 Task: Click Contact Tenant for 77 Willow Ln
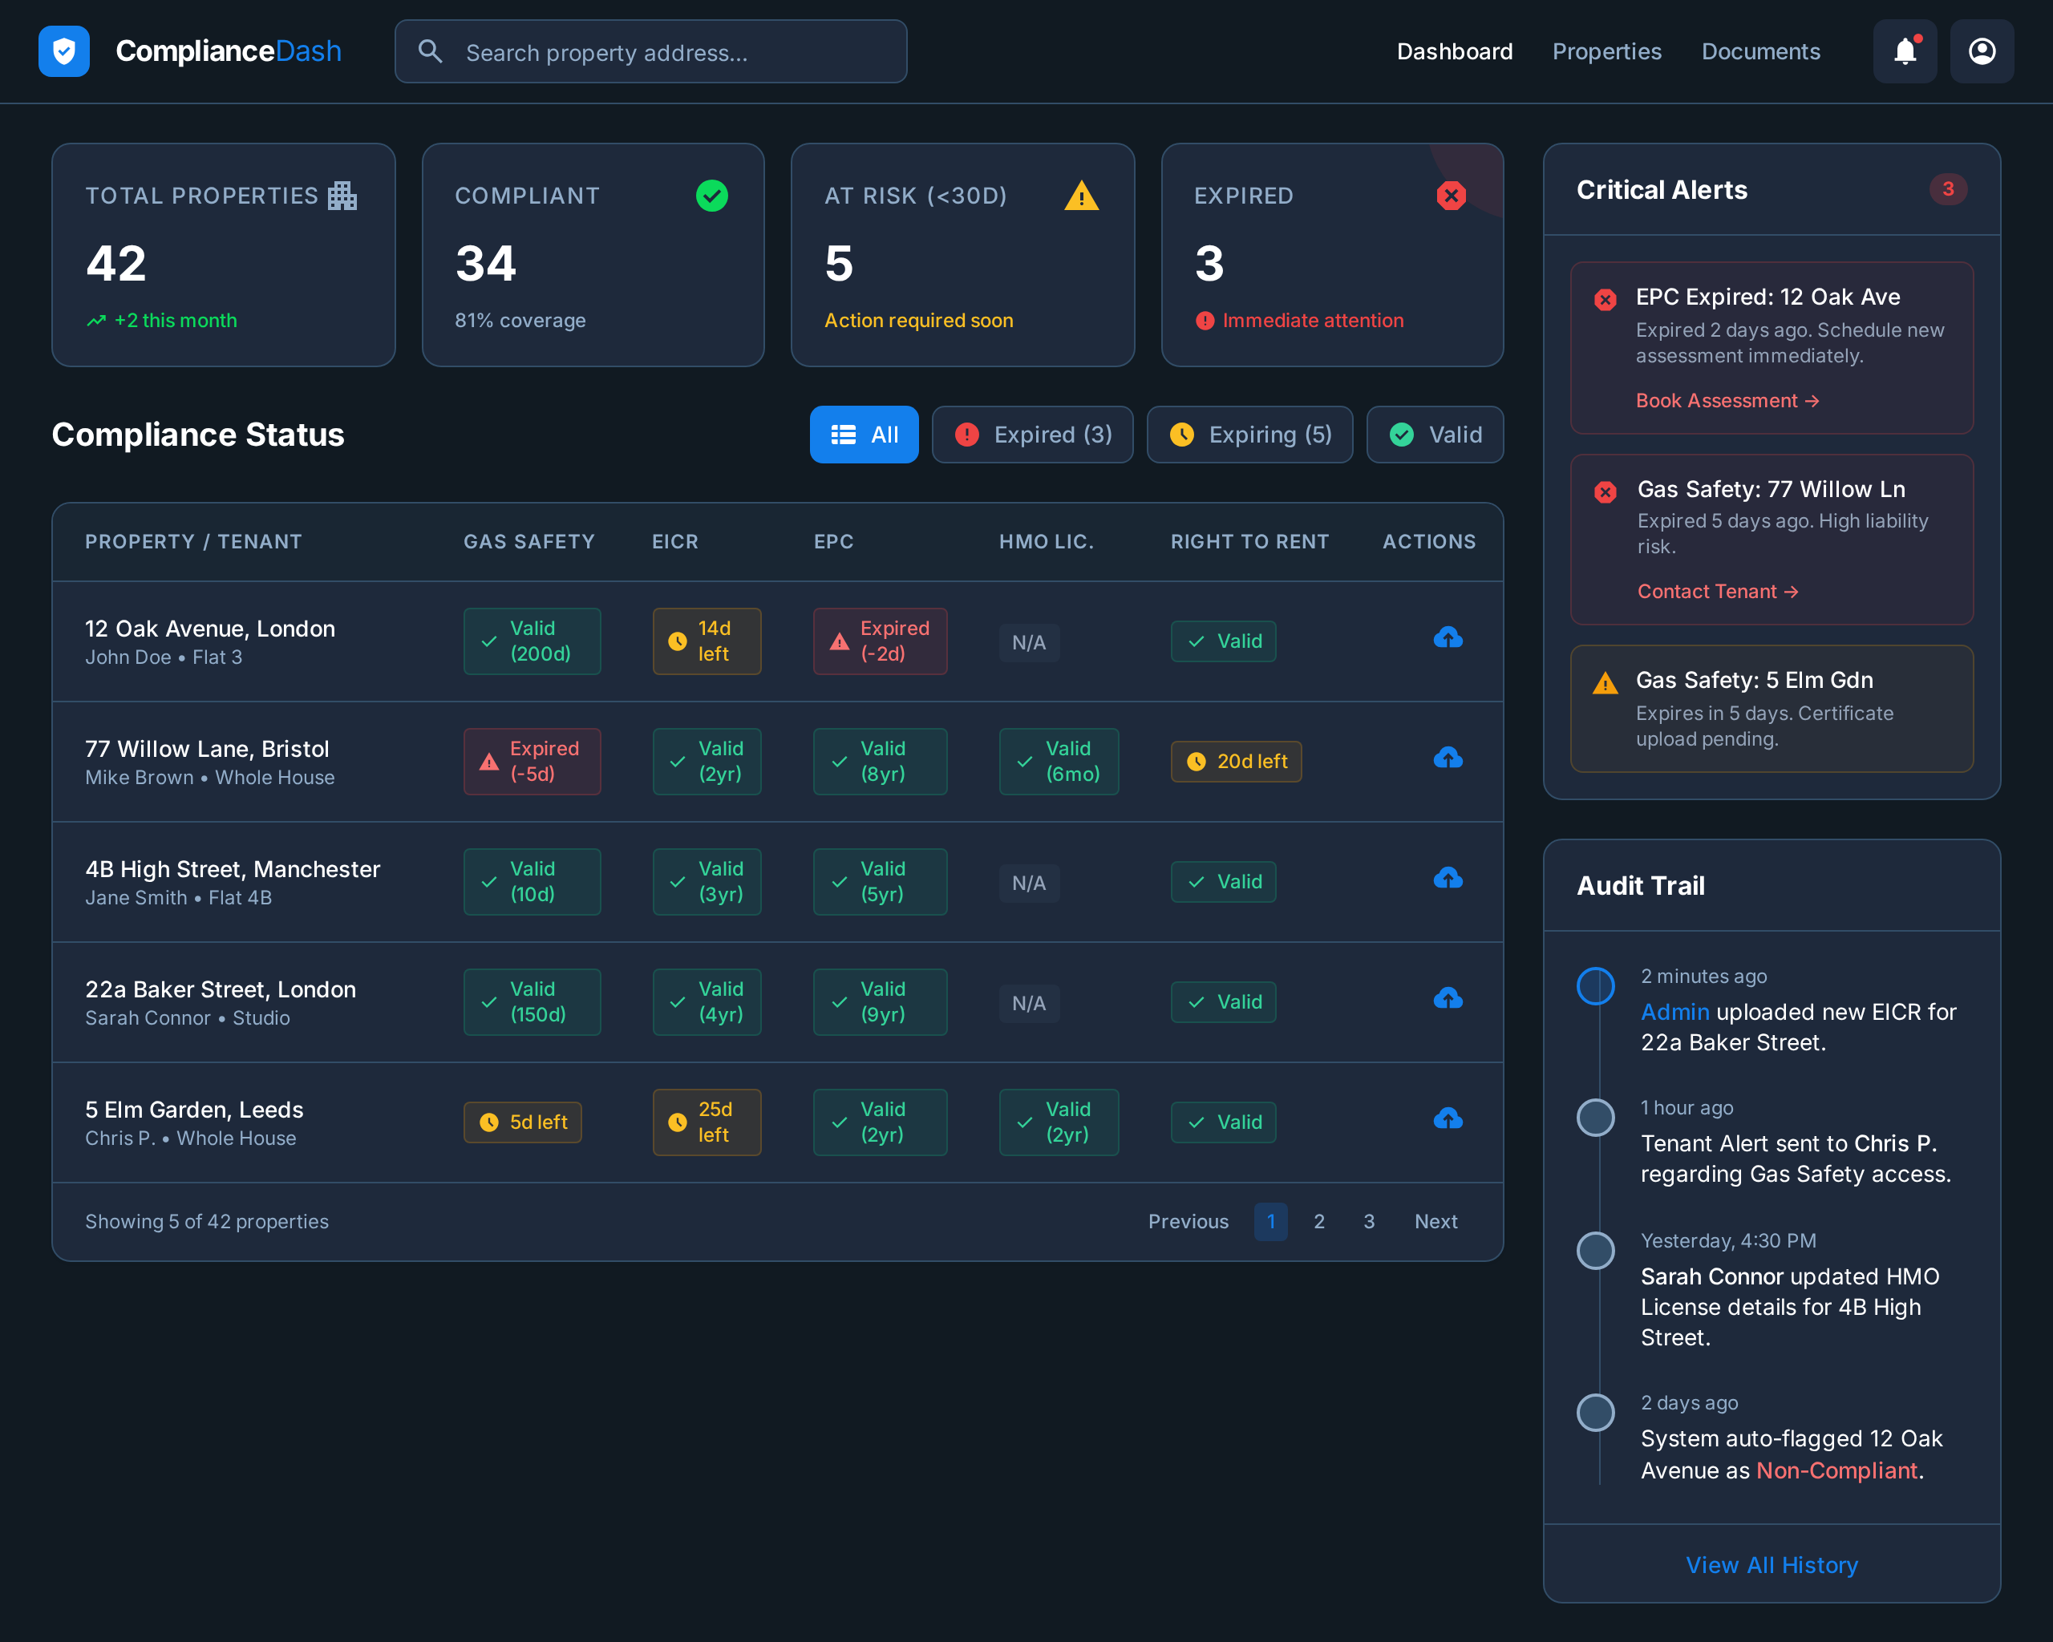(1717, 591)
